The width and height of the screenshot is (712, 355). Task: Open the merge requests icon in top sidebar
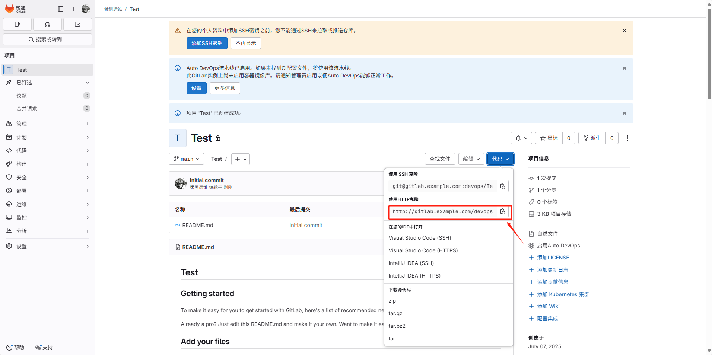click(47, 24)
